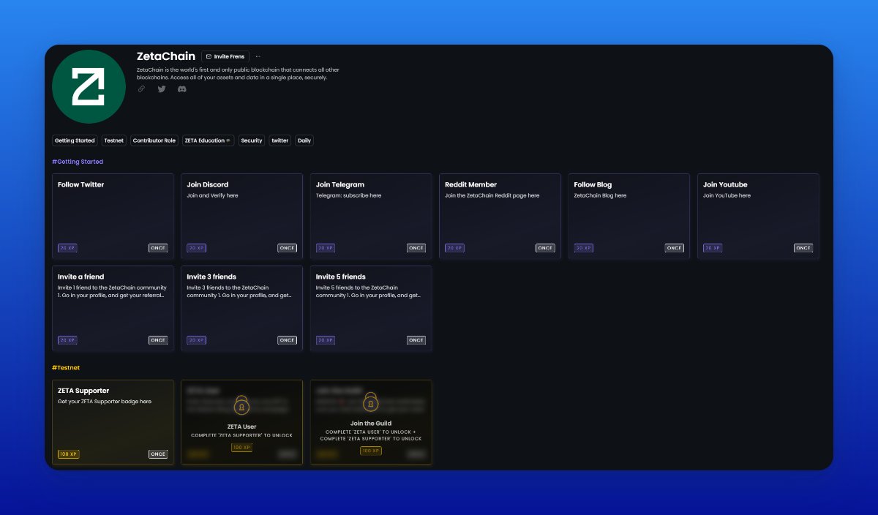Open the Reddit Member quest card
The width and height of the screenshot is (878, 515).
pos(500,216)
